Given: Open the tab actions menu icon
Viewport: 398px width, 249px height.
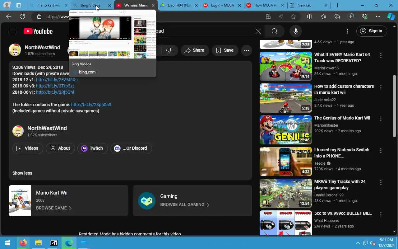Looking at the screenshot, I should pyautogui.click(x=19, y=5).
